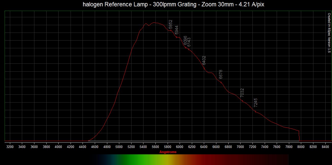332x165 pixels.
Task: Click the 6402 line label
Action: tap(204, 60)
